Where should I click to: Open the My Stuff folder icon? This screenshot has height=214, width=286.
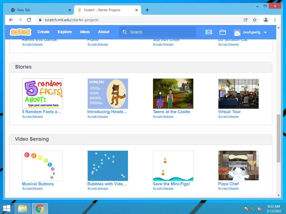point(223,32)
